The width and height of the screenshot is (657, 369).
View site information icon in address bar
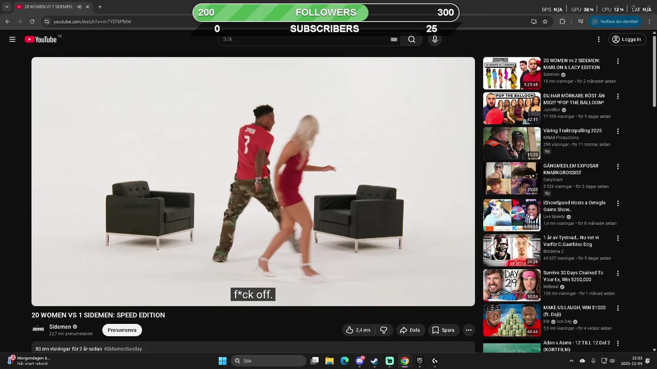47,22
